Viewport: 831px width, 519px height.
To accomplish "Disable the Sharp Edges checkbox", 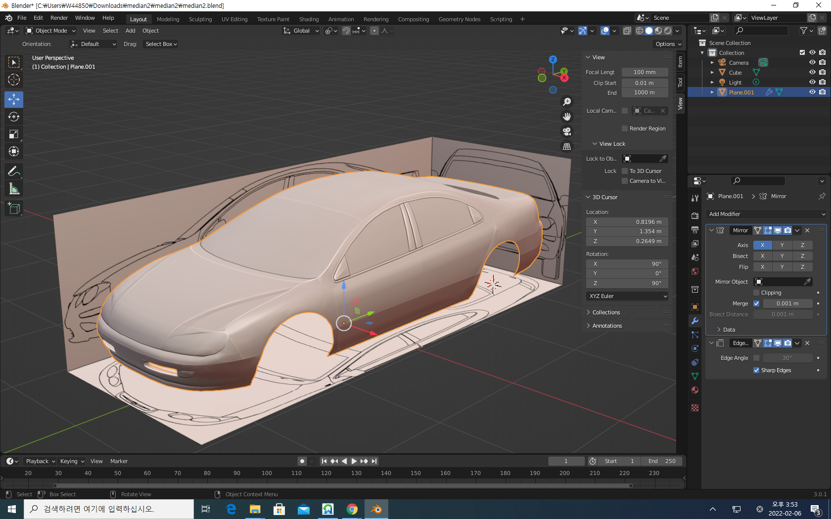I will pyautogui.click(x=756, y=370).
